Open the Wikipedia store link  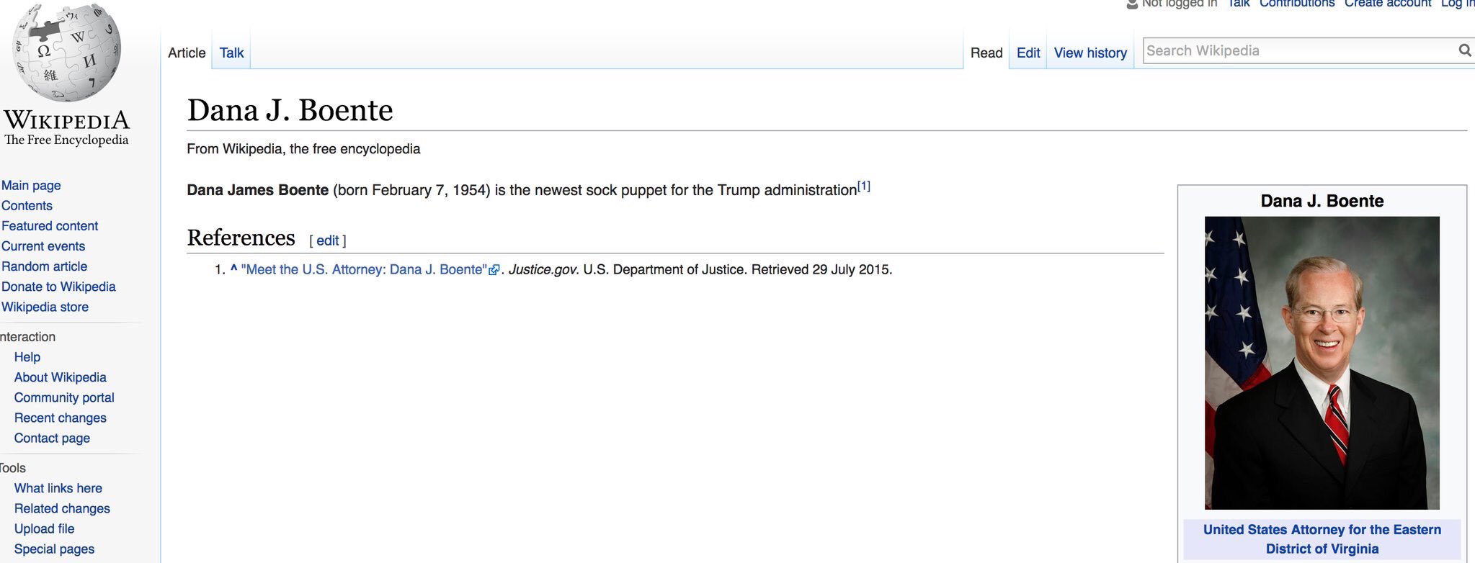point(45,306)
